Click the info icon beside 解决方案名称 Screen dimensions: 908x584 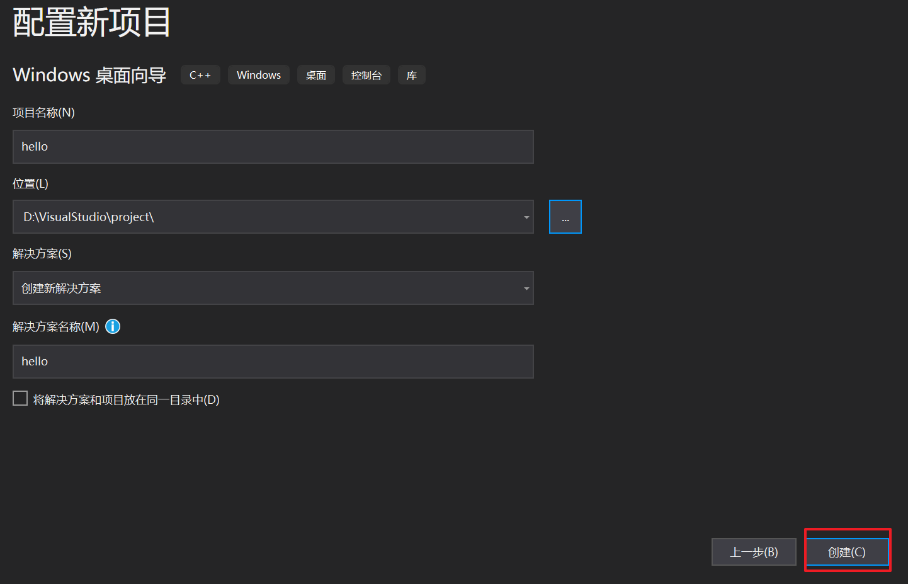tap(113, 326)
